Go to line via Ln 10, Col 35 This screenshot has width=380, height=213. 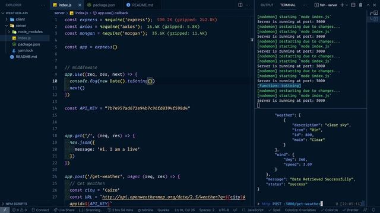(x=185, y=210)
